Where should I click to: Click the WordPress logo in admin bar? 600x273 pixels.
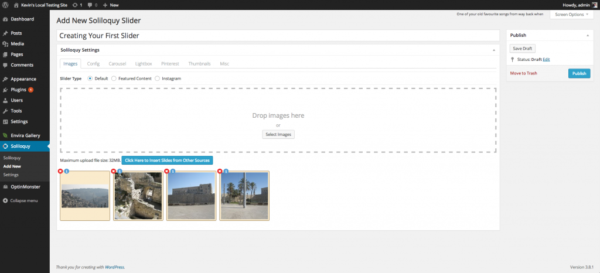pyautogui.click(x=5, y=5)
